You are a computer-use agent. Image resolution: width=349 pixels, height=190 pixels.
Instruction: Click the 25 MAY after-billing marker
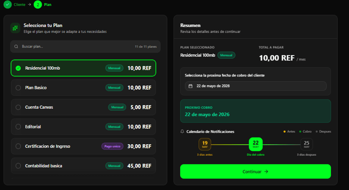tap(306, 144)
